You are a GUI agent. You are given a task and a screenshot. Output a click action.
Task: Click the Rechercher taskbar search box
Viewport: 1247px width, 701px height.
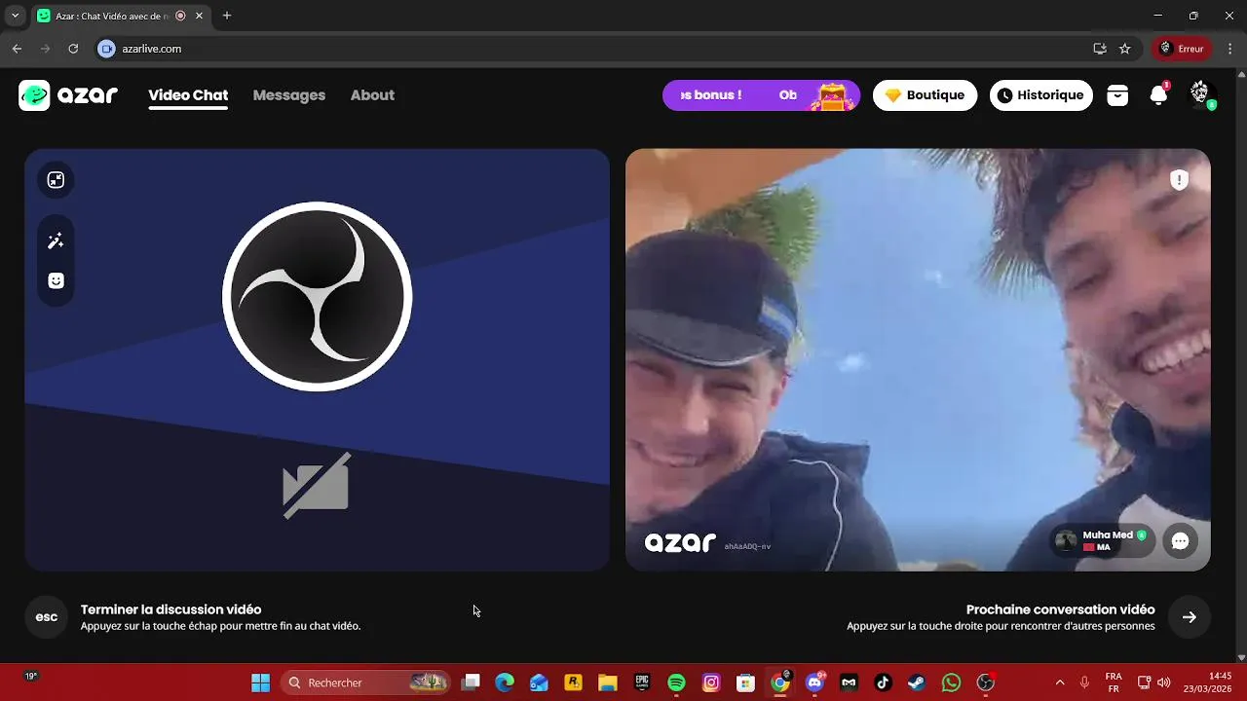(x=366, y=683)
